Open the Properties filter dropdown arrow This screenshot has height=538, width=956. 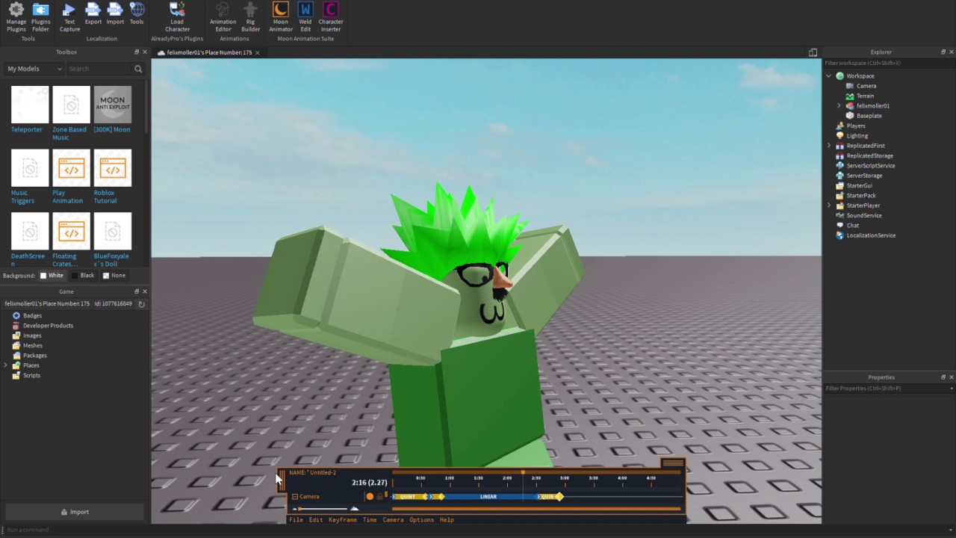pyautogui.click(x=951, y=389)
